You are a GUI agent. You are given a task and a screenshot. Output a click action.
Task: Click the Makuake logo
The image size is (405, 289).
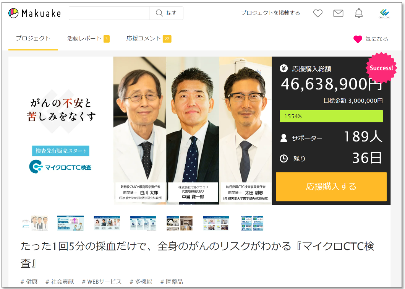(x=34, y=13)
